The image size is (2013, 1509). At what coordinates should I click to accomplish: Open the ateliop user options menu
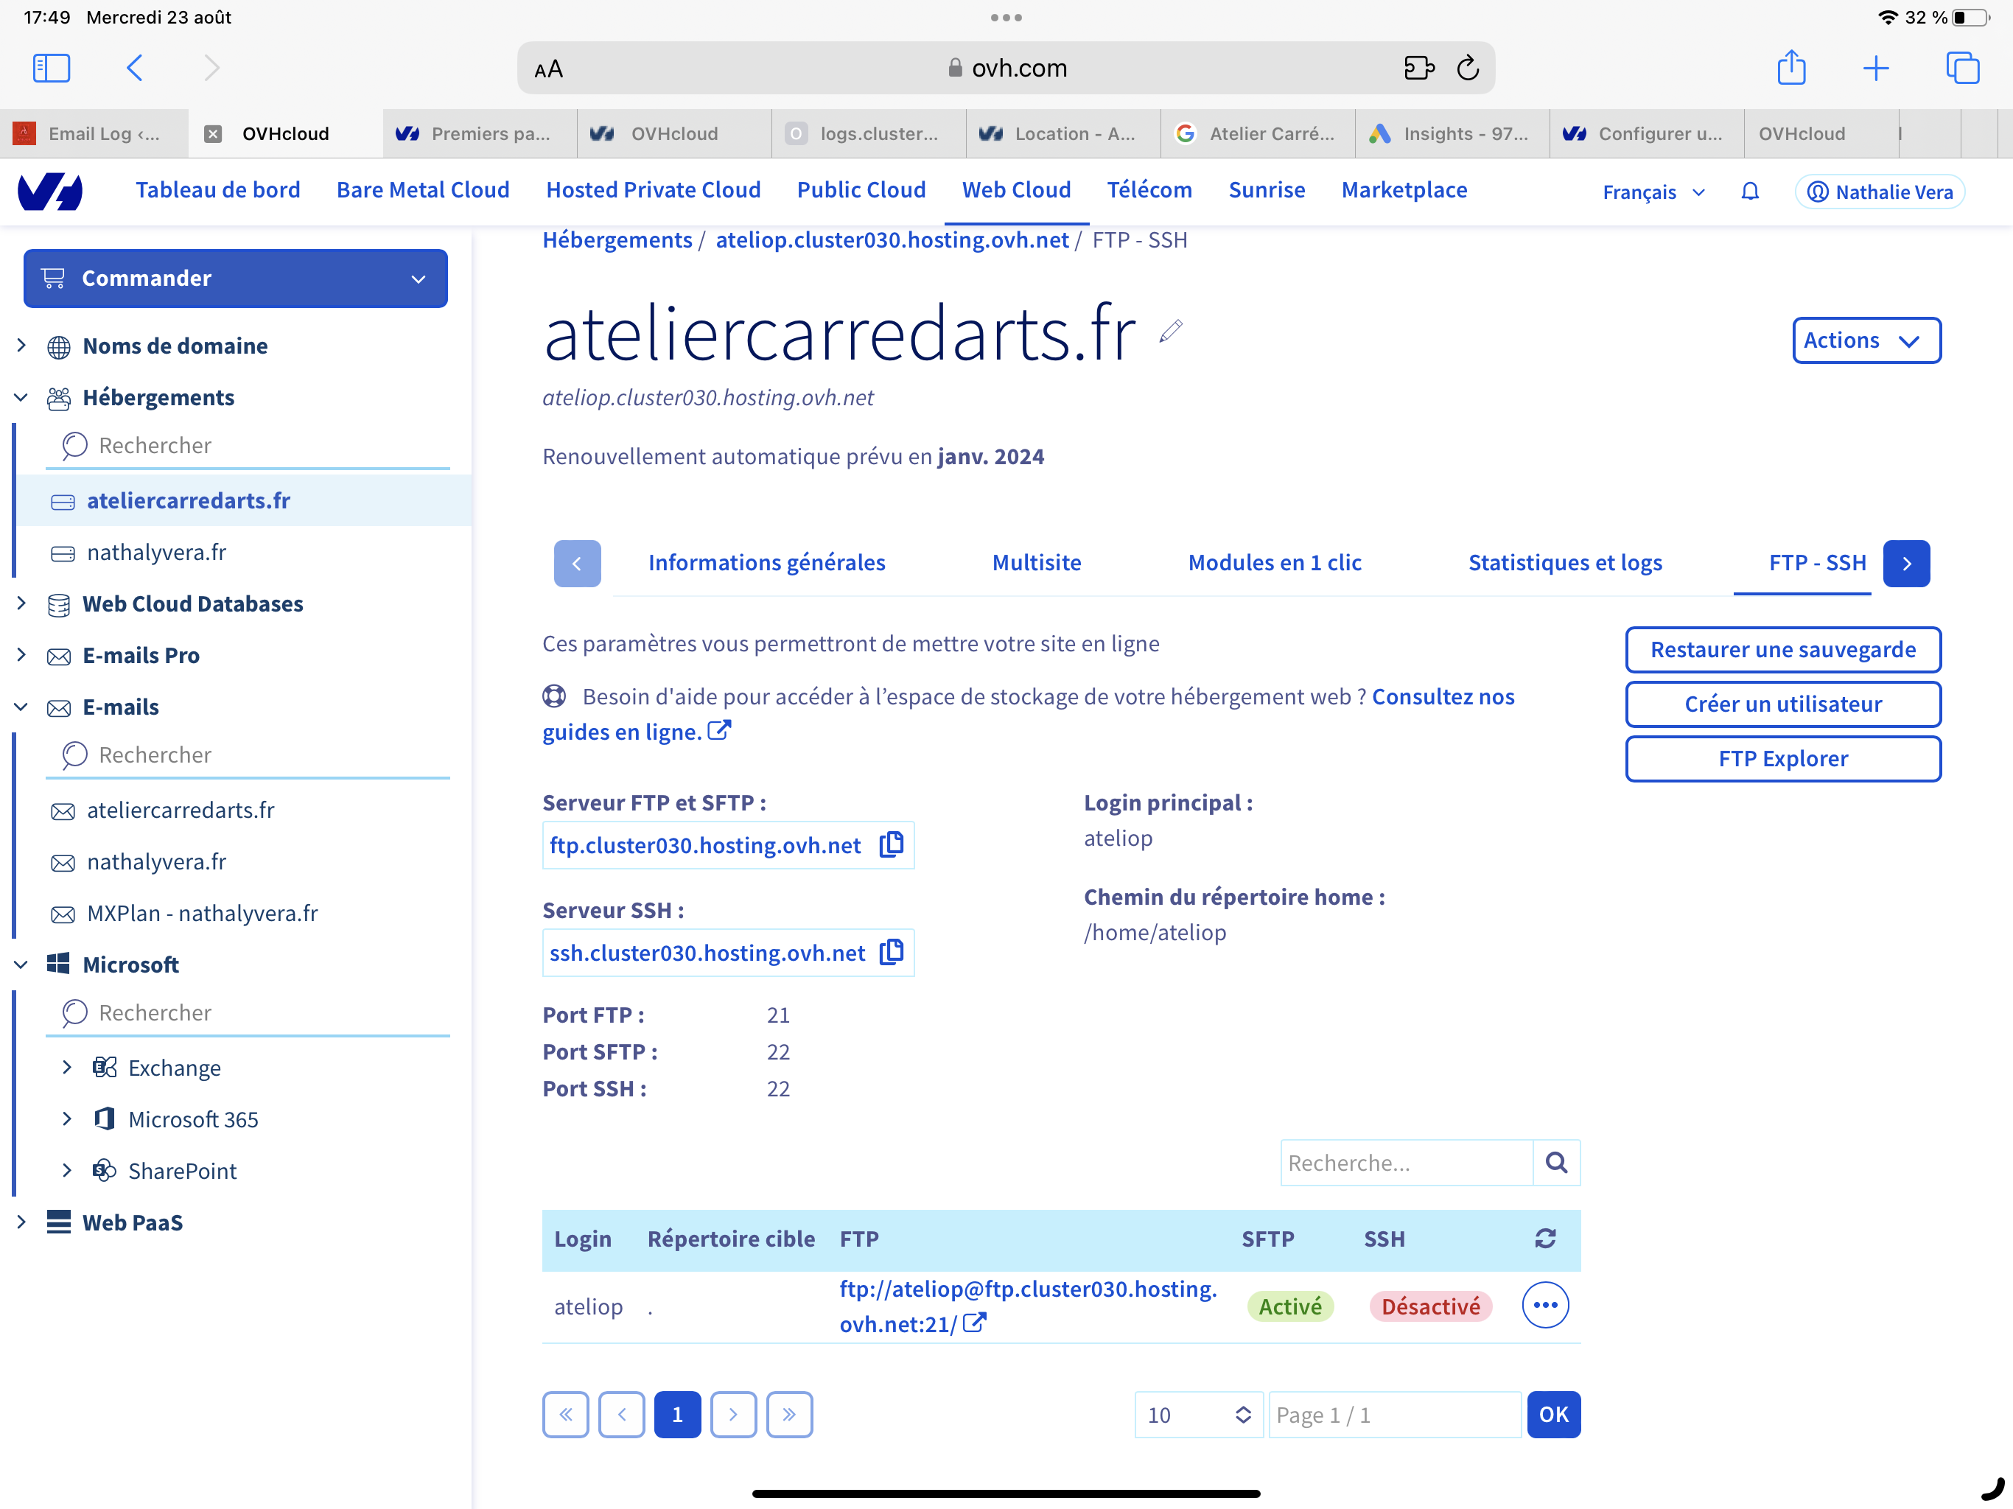(1544, 1305)
